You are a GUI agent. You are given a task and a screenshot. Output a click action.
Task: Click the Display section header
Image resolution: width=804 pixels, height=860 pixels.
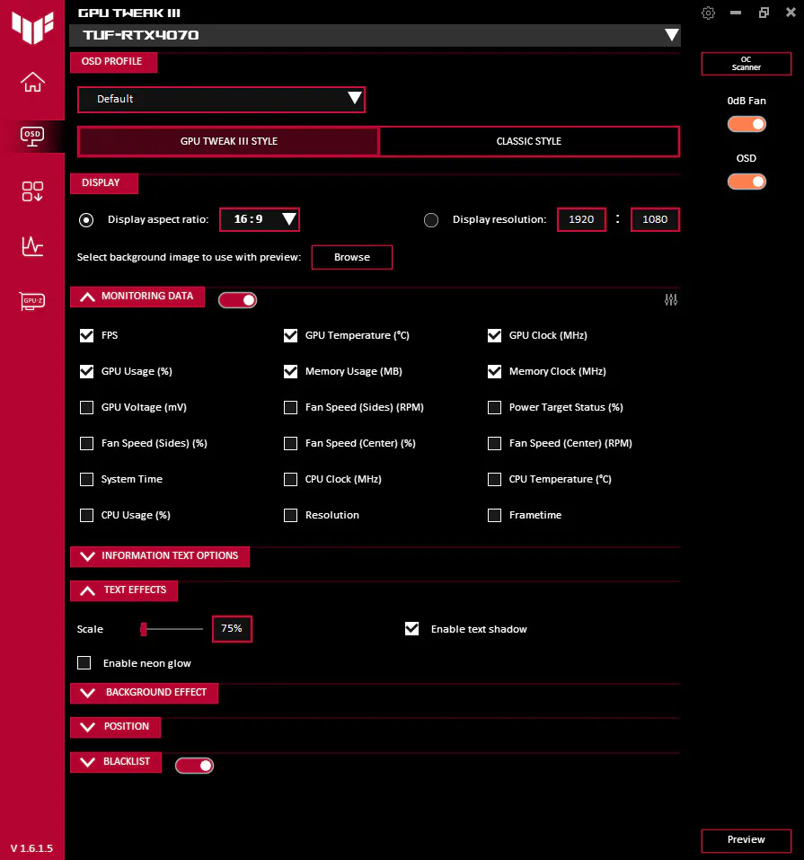coord(104,183)
